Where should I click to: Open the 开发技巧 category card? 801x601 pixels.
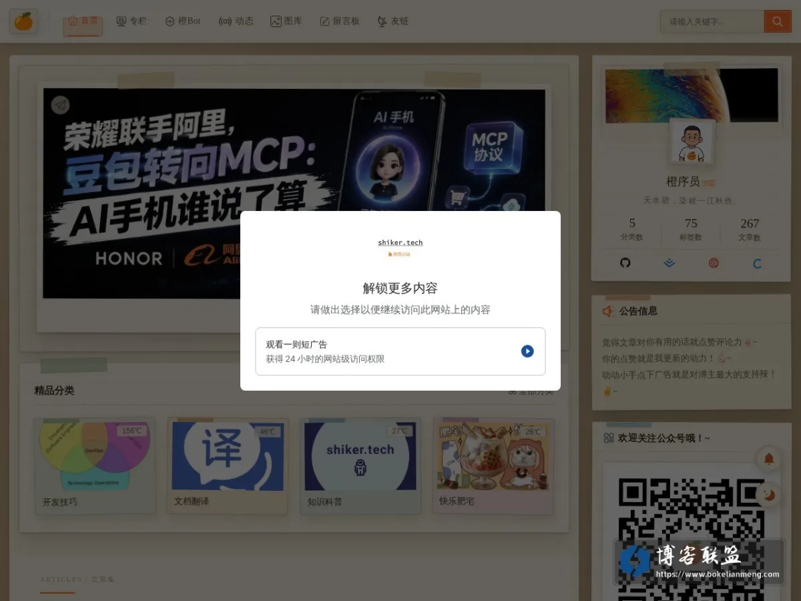(95, 466)
